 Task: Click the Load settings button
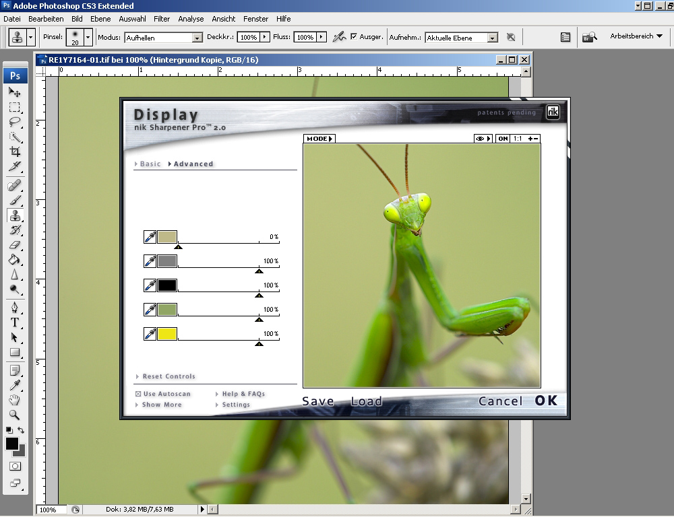click(366, 401)
